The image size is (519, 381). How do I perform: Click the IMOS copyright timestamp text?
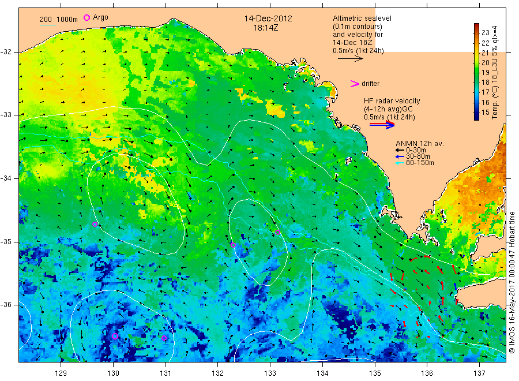click(512, 283)
